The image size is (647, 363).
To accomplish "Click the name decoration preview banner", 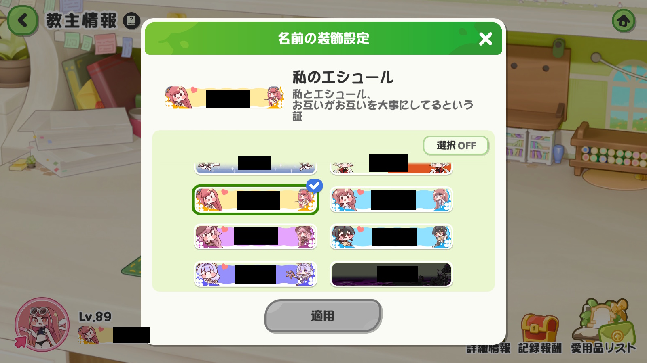I will [225, 98].
